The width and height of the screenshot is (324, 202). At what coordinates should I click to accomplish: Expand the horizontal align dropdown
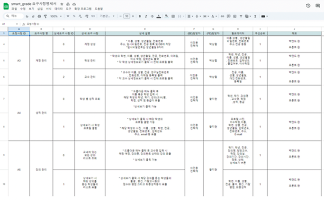coord(190,16)
